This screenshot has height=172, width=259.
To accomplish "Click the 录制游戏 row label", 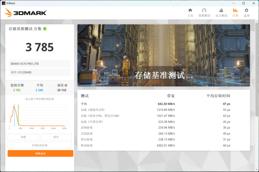I will tap(87, 127).
